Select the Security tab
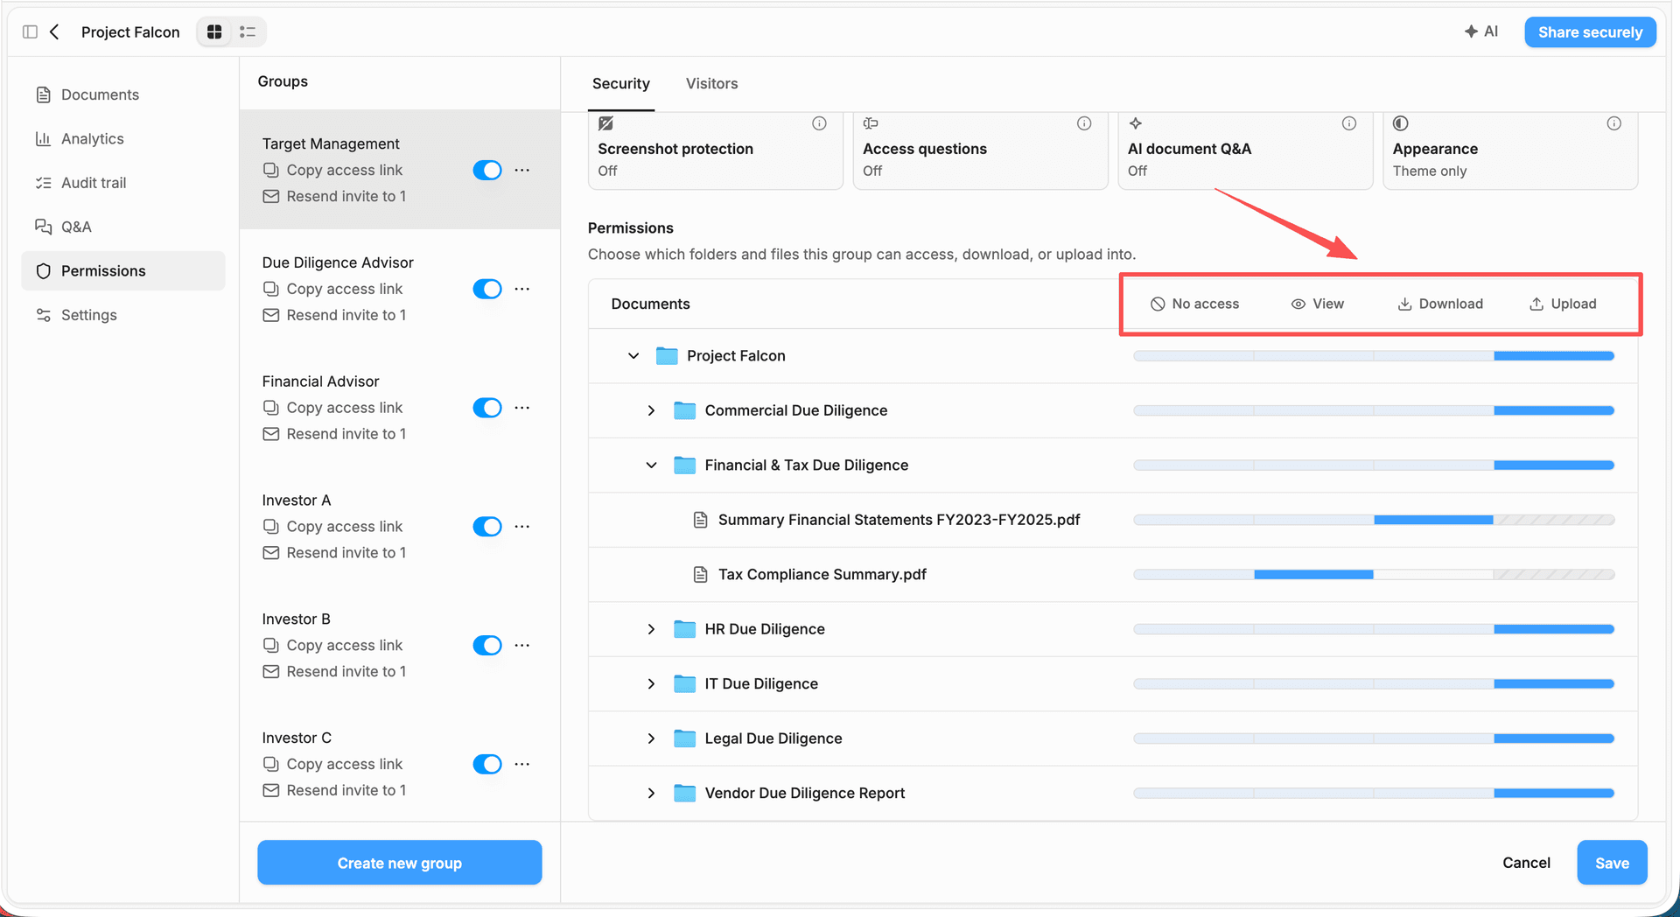Viewport: 1680px width, 917px height. tap(620, 84)
